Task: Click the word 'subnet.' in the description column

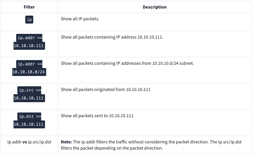Action: pos(187,63)
